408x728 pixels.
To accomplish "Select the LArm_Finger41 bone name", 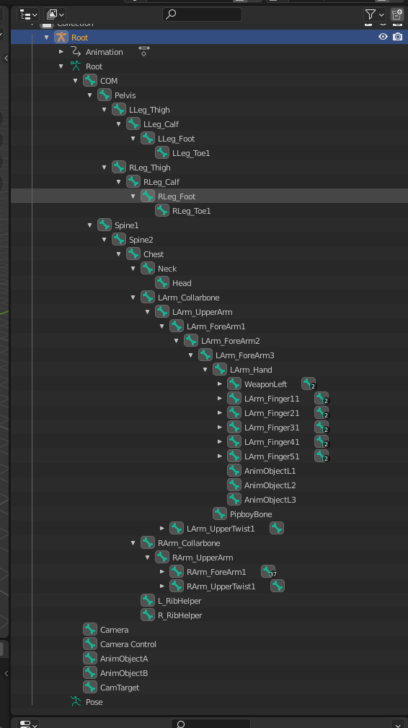I will (x=272, y=441).
